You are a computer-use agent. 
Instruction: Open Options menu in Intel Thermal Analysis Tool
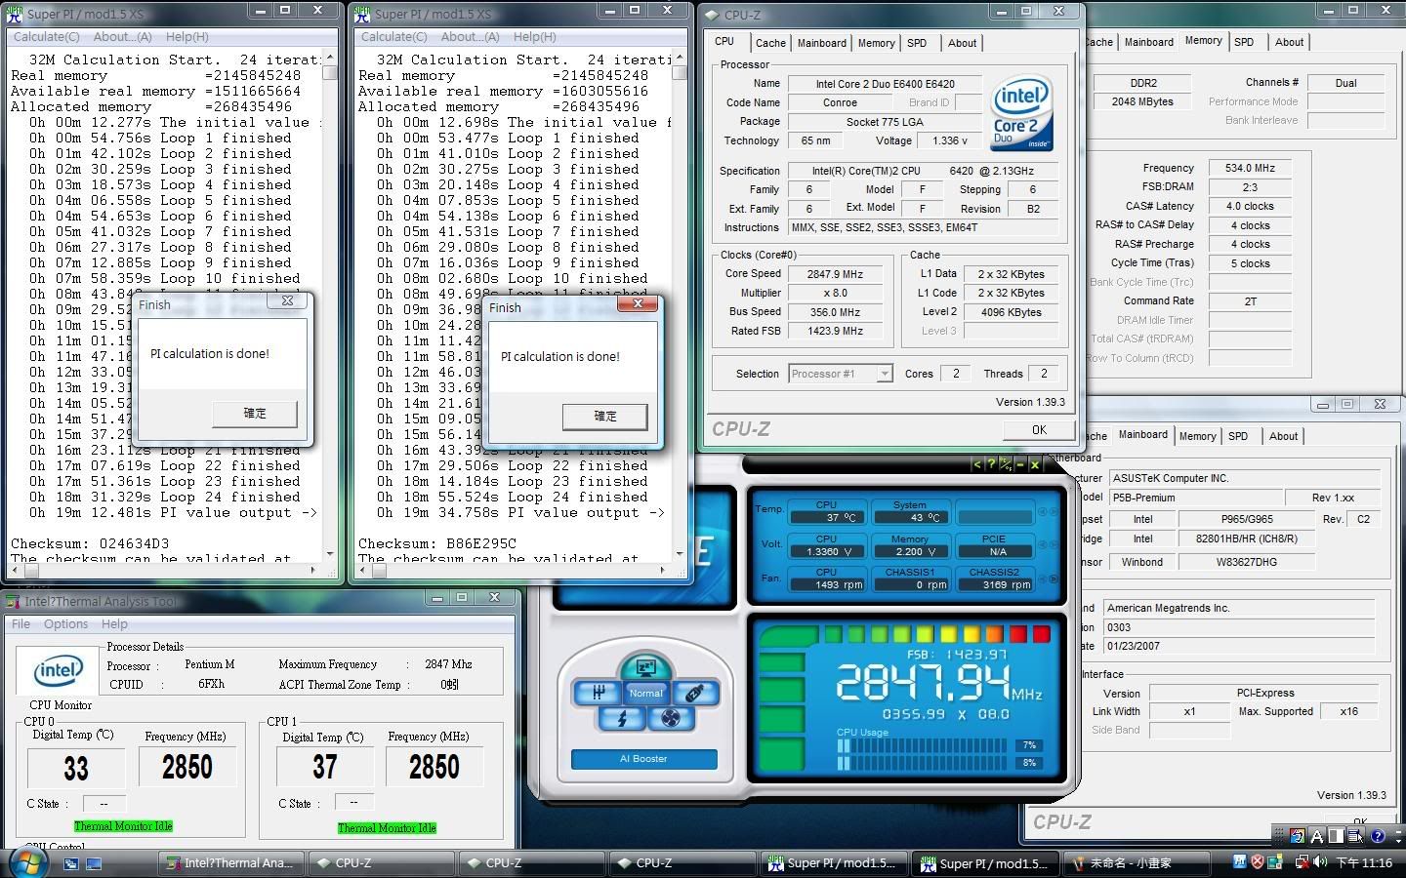[65, 624]
